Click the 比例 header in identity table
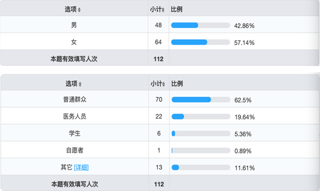The width and height of the screenshot is (320, 191). pos(177,84)
